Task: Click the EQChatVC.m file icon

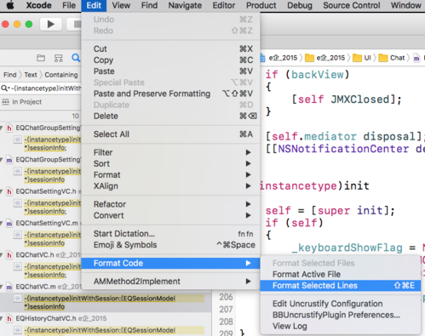Action: pyautogui.click(x=9, y=287)
